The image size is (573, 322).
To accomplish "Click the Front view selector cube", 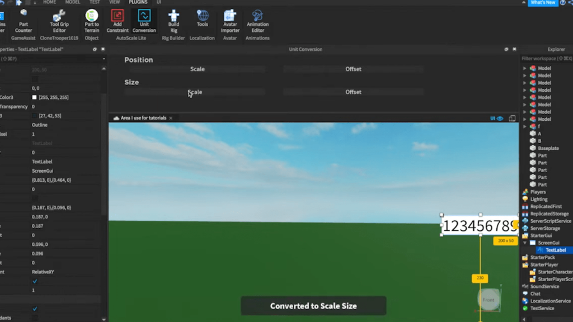I will click(x=489, y=300).
